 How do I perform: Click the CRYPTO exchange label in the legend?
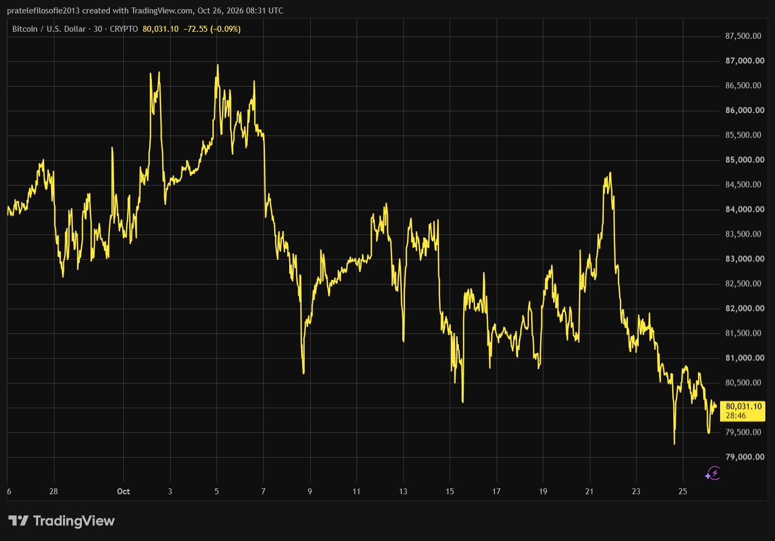[x=124, y=29]
